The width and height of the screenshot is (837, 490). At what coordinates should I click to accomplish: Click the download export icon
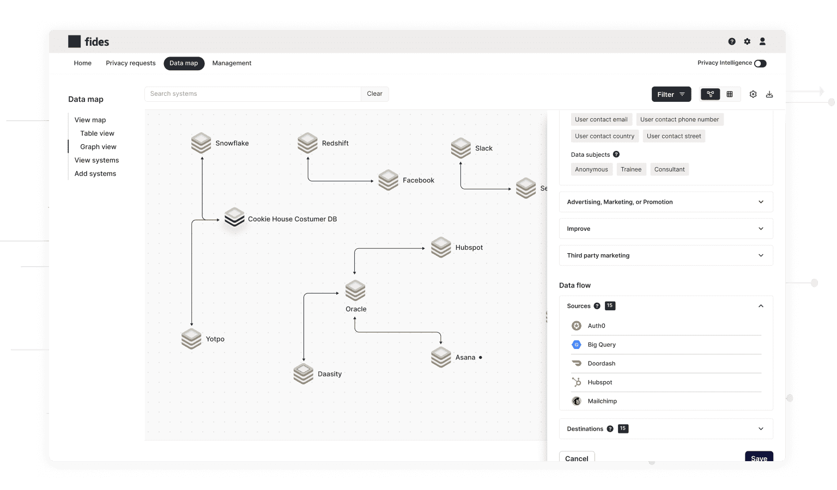tap(769, 94)
